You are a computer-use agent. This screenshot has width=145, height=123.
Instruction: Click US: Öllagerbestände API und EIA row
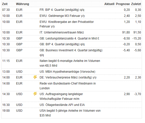point(72,105)
